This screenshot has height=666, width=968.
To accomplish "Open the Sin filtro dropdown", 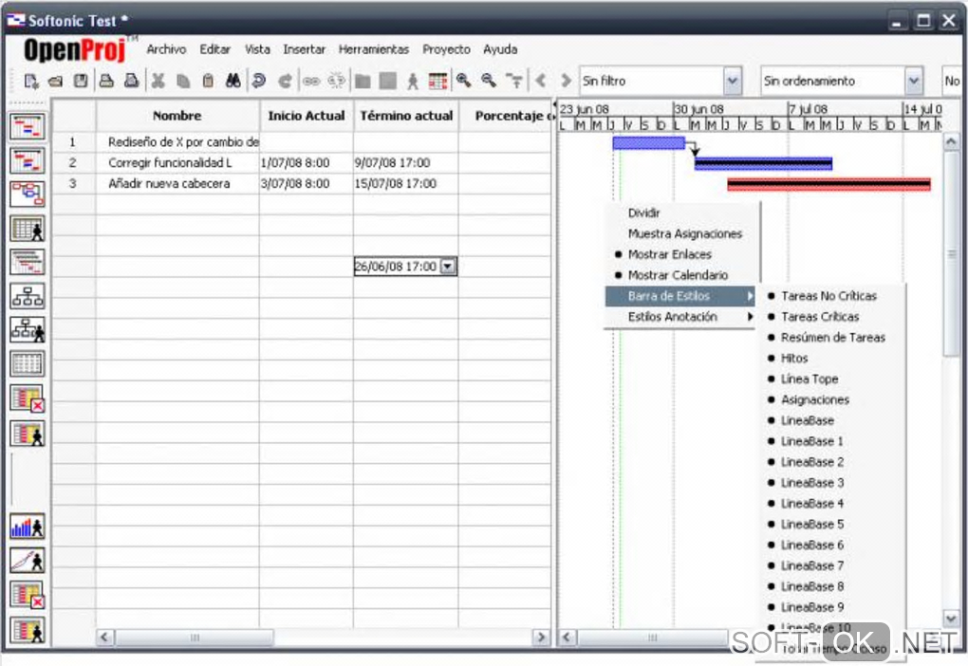I will pos(733,81).
